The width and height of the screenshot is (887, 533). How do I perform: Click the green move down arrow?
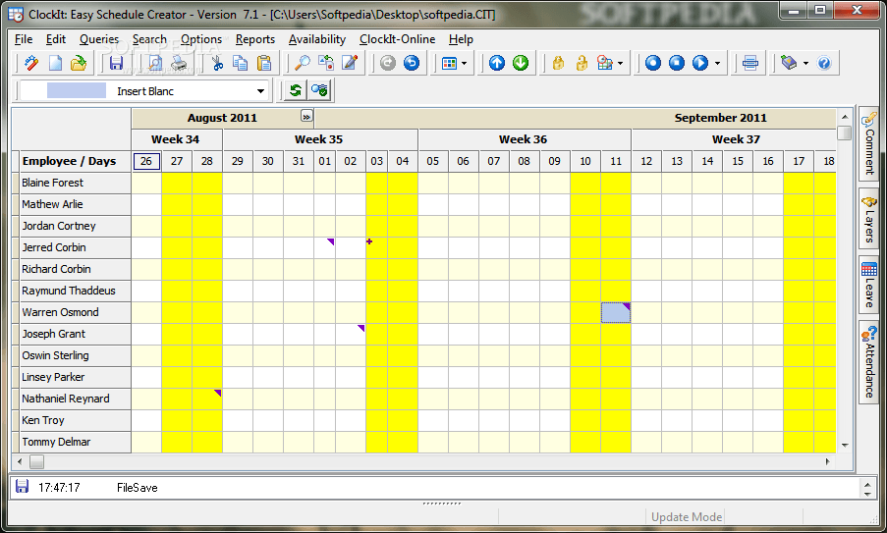click(x=521, y=63)
